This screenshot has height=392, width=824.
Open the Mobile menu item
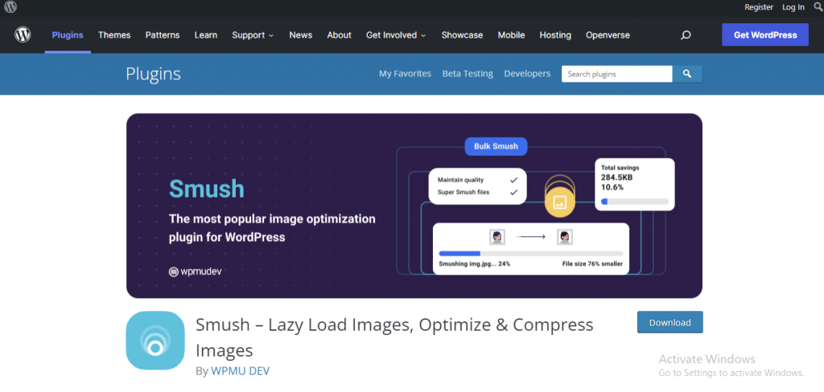point(511,35)
